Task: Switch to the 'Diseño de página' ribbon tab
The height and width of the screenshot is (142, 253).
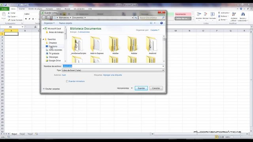Action: [x=35, y=9]
